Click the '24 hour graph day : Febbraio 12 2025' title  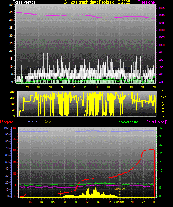[97, 2]
